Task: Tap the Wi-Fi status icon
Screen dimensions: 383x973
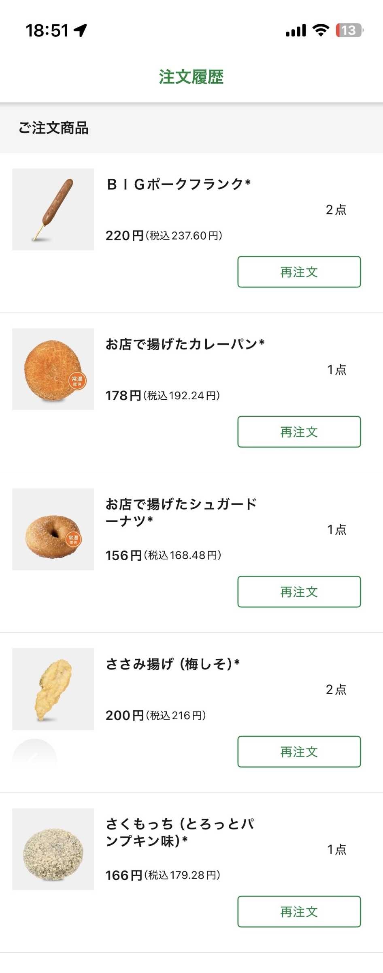Action: point(321,30)
